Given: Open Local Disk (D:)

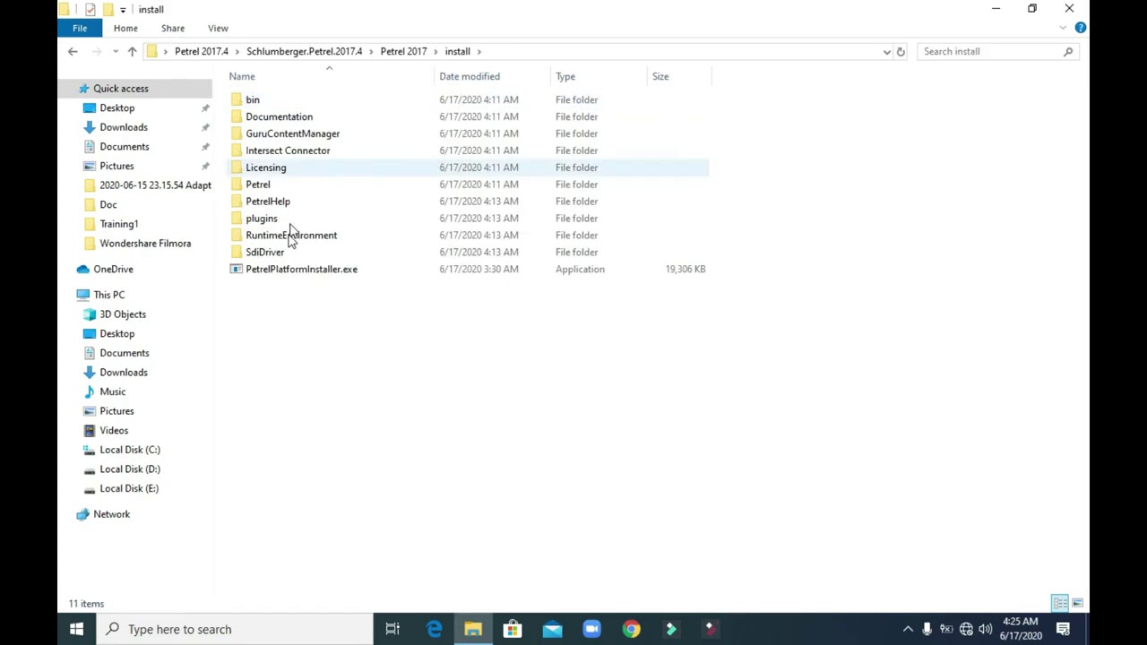Looking at the screenshot, I should coord(129,469).
